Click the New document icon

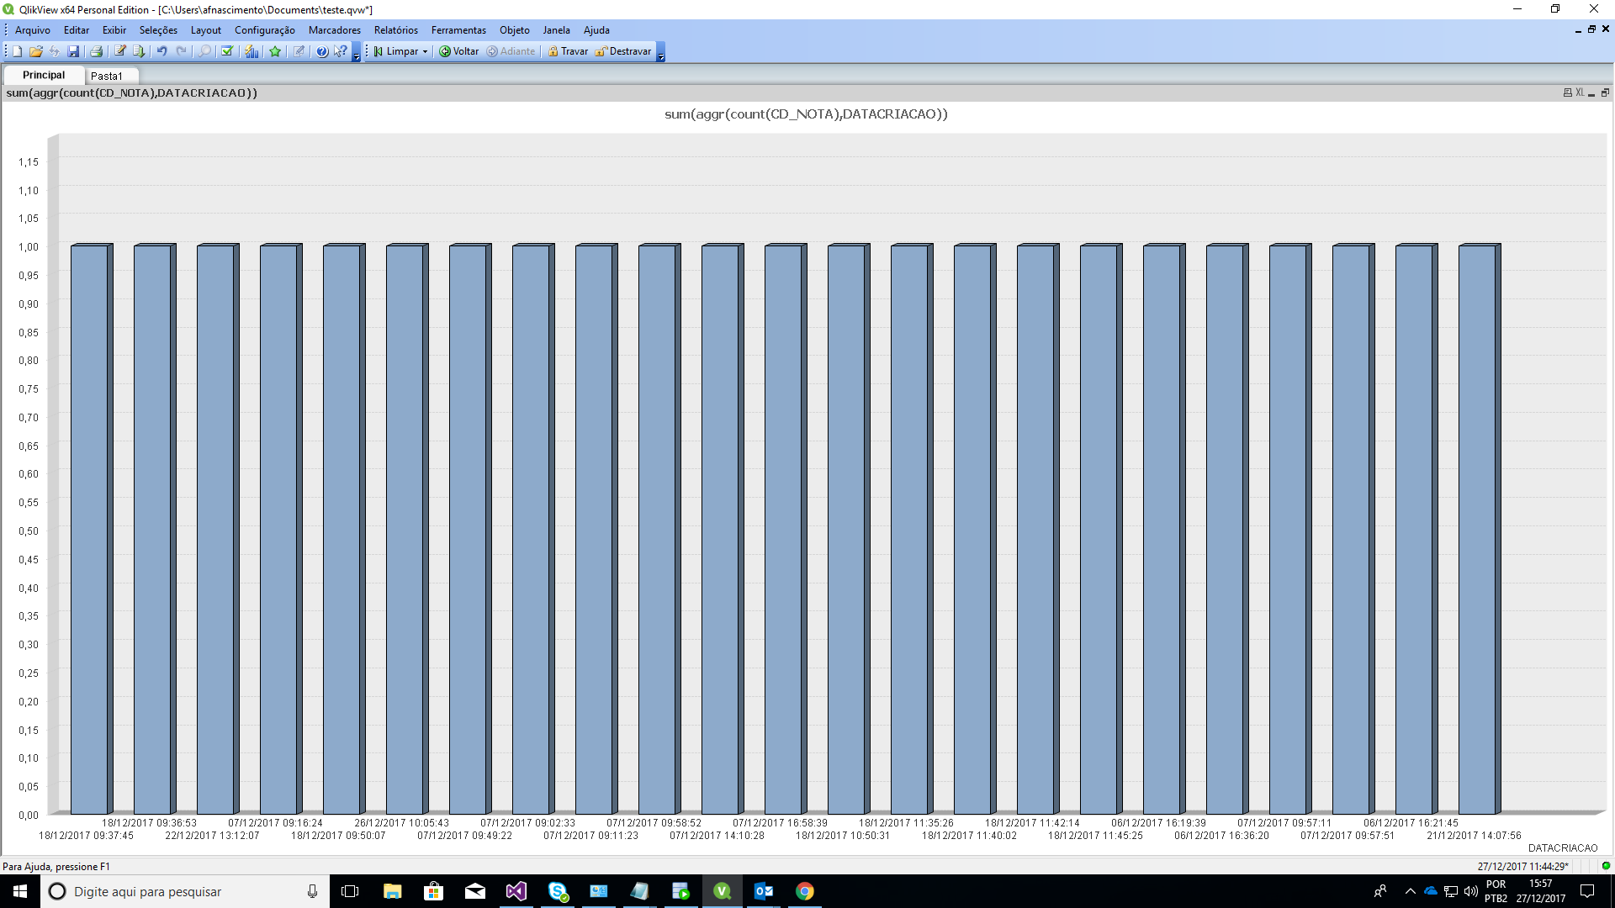(x=18, y=51)
